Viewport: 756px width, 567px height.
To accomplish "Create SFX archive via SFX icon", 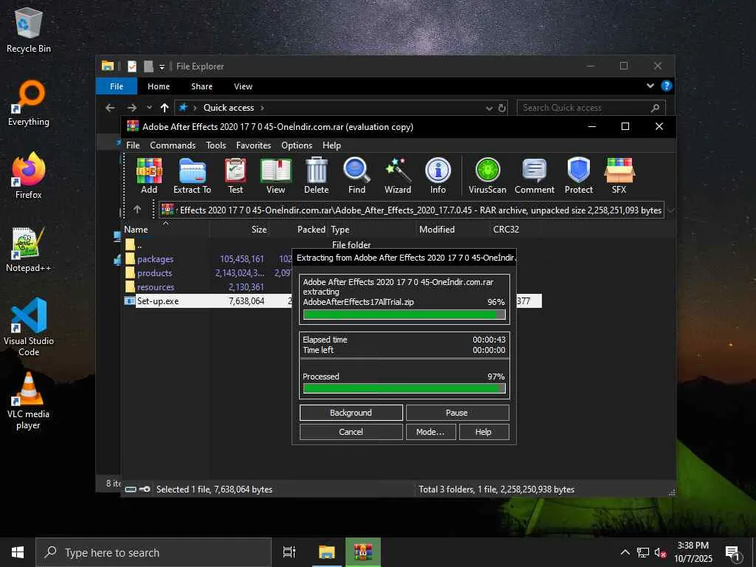I will (619, 176).
